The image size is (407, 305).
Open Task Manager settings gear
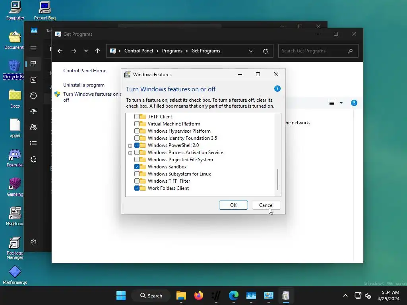[x=33, y=242]
